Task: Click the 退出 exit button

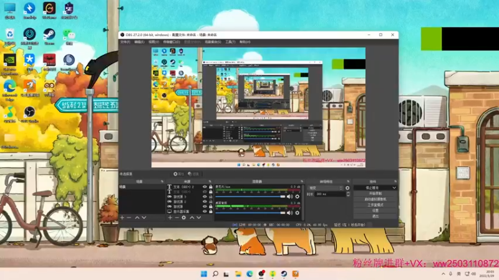Action: click(x=375, y=216)
